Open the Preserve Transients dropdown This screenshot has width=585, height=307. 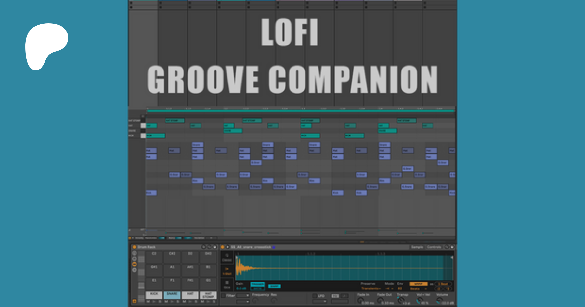(371, 288)
